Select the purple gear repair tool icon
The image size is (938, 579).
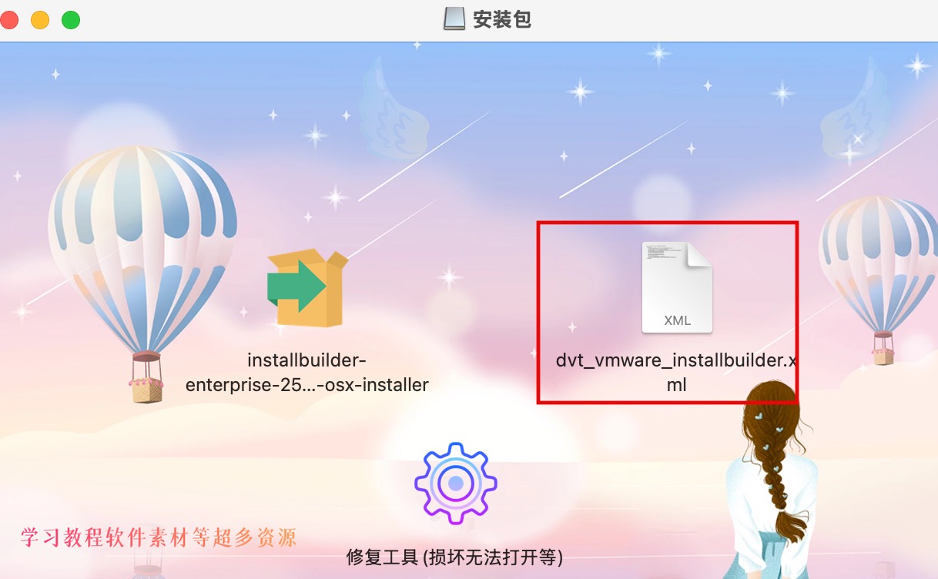click(x=456, y=484)
